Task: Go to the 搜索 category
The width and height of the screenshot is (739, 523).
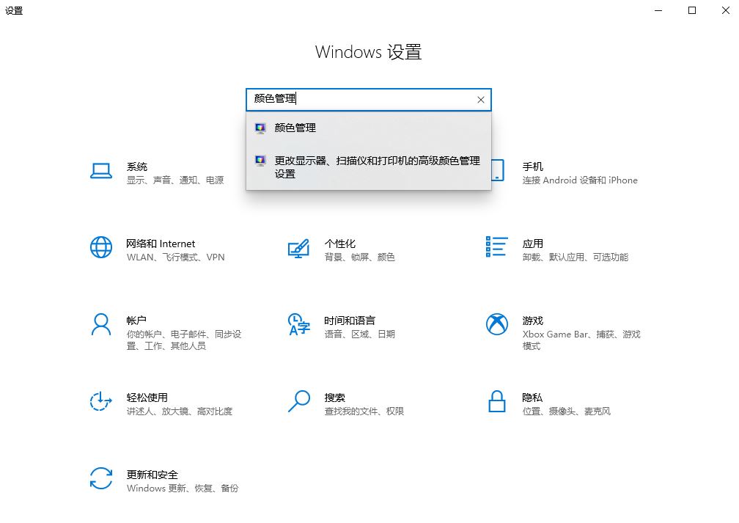Action: [x=334, y=397]
